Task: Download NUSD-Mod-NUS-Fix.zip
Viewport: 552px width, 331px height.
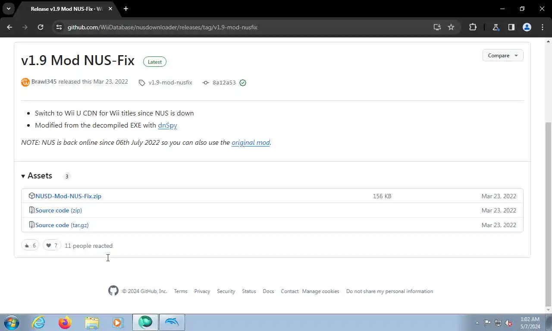Action: [x=68, y=196]
